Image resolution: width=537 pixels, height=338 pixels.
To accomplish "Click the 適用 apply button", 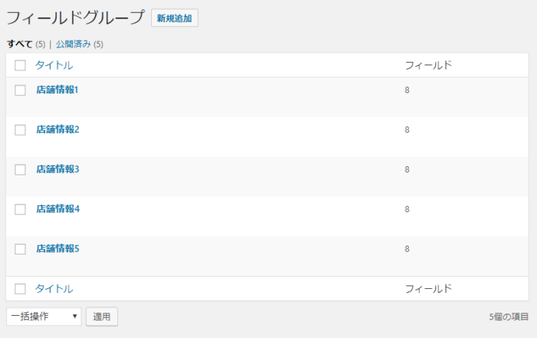I will (x=102, y=316).
